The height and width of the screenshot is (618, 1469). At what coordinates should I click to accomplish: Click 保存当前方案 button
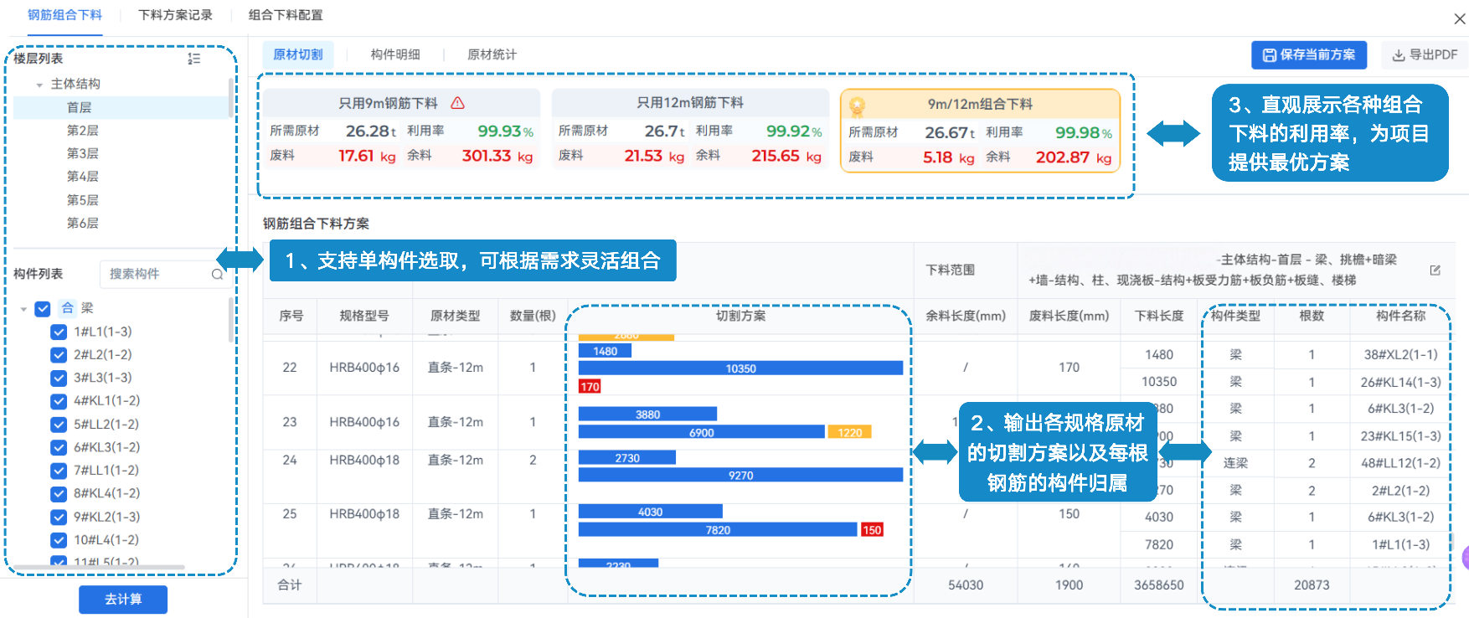click(1308, 54)
